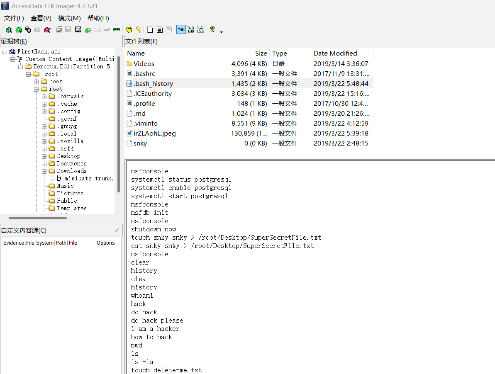The width and height of the screenshot is (495, 374).
Task: Click the 'shutdown now' line in viewer
Action: [x=154, y=229]
